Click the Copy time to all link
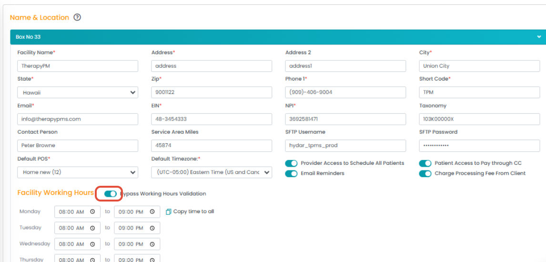This screenshot has width=546, height=262. [x=193, y=212]
